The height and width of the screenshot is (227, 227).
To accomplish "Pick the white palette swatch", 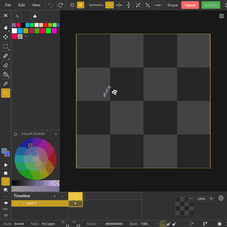I will [x=15, y=31].
